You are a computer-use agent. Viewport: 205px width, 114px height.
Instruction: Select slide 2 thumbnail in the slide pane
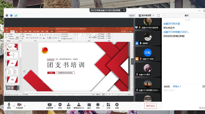[x=12, y=55]
